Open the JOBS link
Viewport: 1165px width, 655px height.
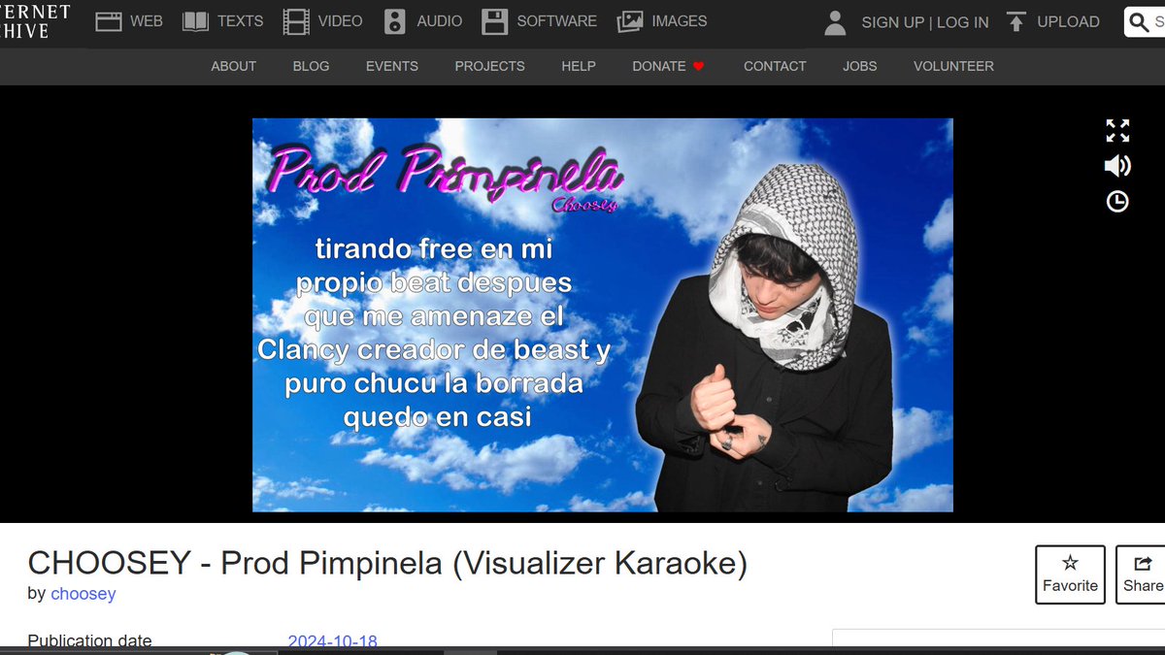pyautogui.click(x=860, y=66)
